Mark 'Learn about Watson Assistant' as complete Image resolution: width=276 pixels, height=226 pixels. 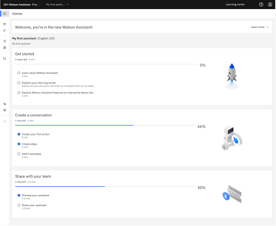tap(18, 73)
